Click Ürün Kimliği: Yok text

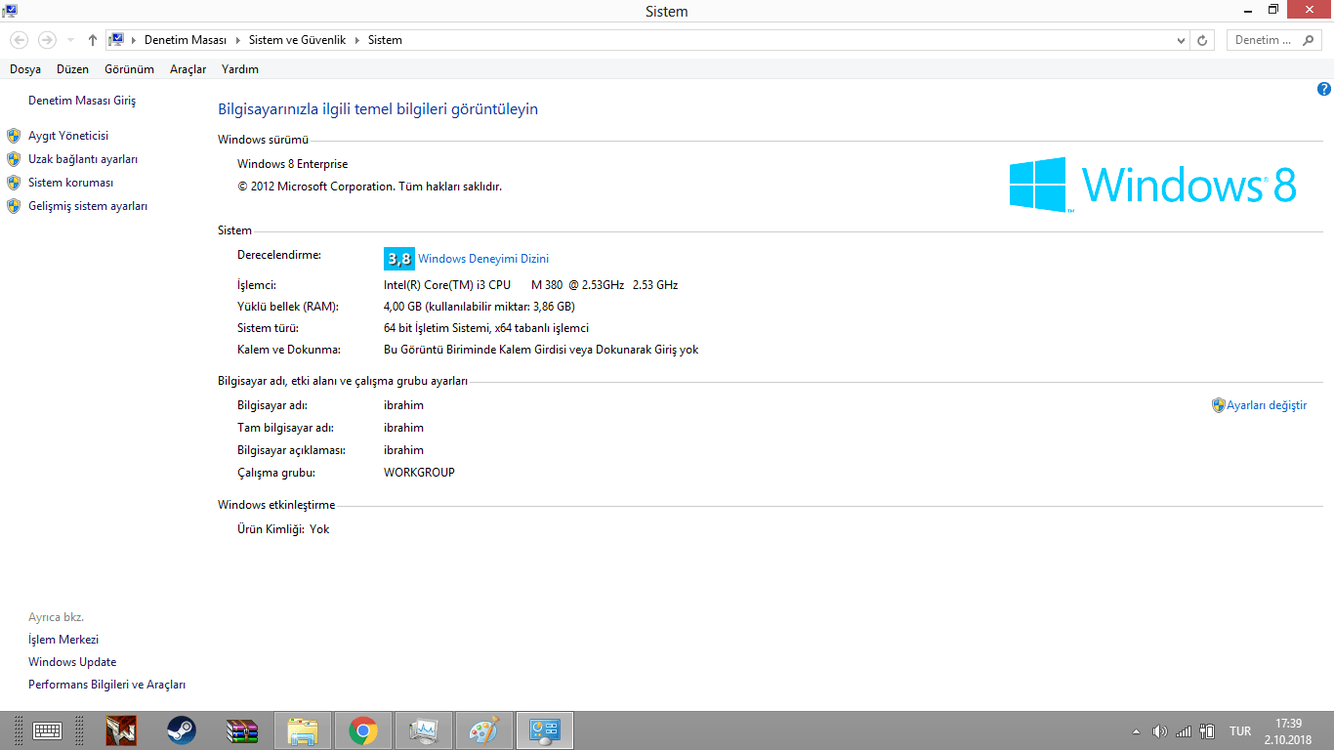click(x=283, y=529)
